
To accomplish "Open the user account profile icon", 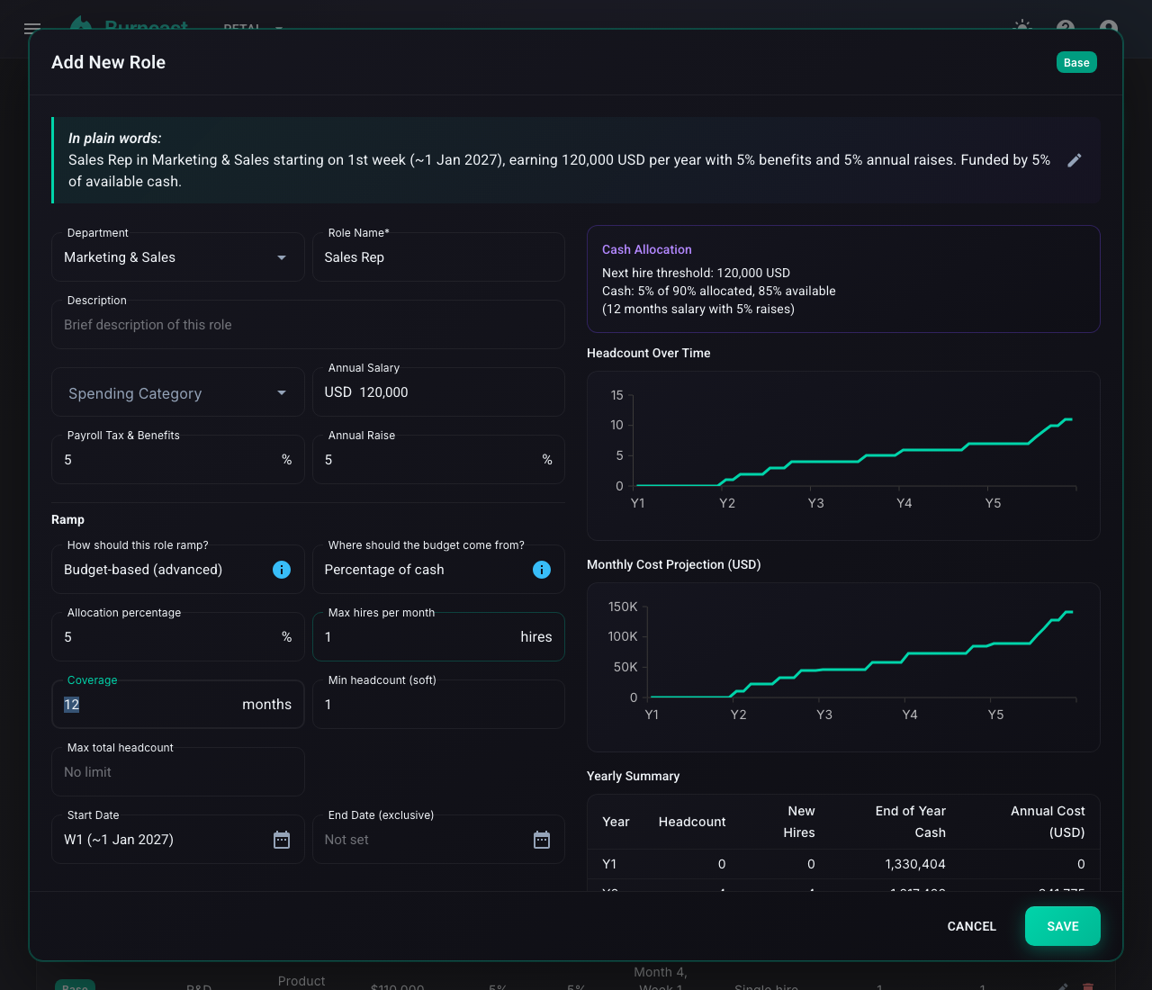I will (x=1109, y=28).
